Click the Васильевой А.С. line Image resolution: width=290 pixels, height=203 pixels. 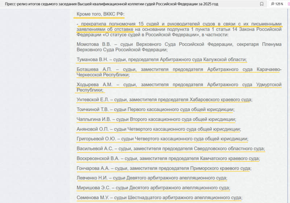(x=171, y=149)
